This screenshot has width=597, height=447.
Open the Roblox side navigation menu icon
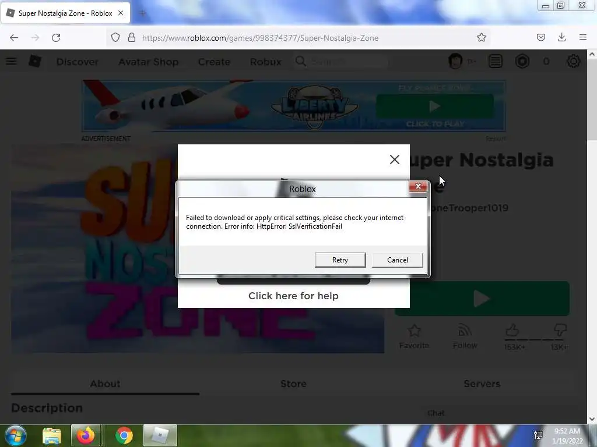coord(11,61)
